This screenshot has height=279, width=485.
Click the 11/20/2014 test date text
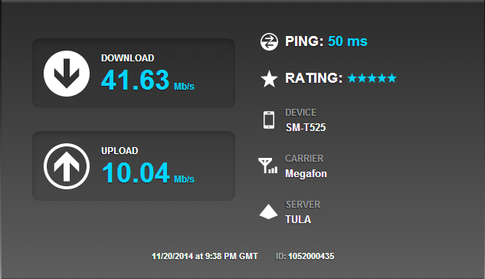[205, 256]
